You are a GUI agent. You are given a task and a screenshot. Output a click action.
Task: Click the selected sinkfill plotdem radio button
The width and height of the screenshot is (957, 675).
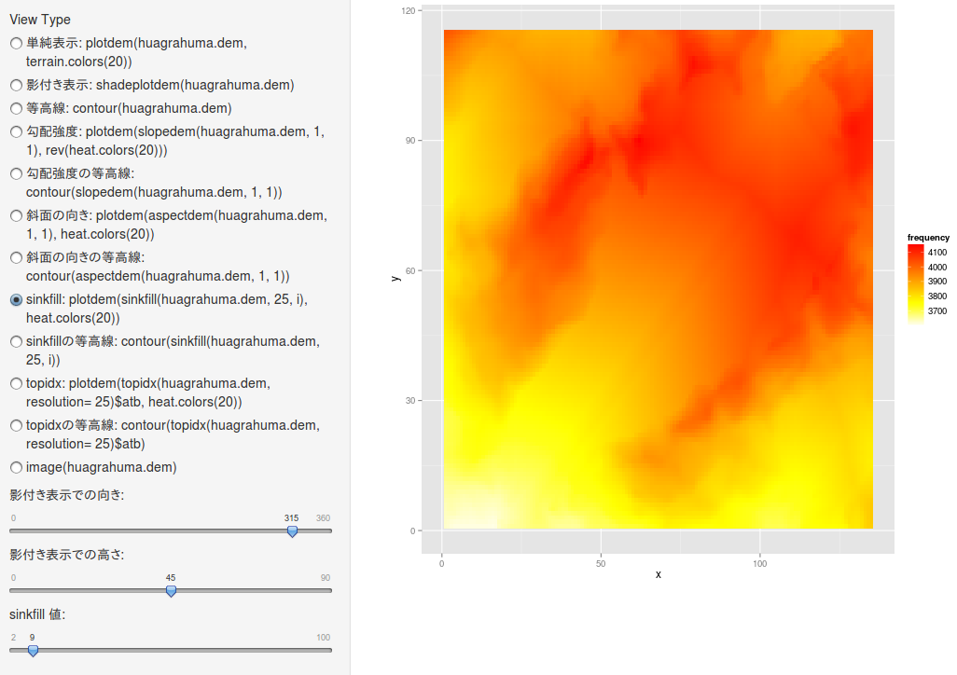[16, 299]
